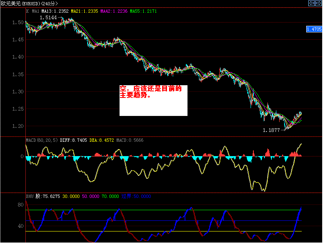Click the 股:75.6275 value
Image resolution: width=323 pixels, height=245 pixels.
pyautogui.click(x=48, y=196)
